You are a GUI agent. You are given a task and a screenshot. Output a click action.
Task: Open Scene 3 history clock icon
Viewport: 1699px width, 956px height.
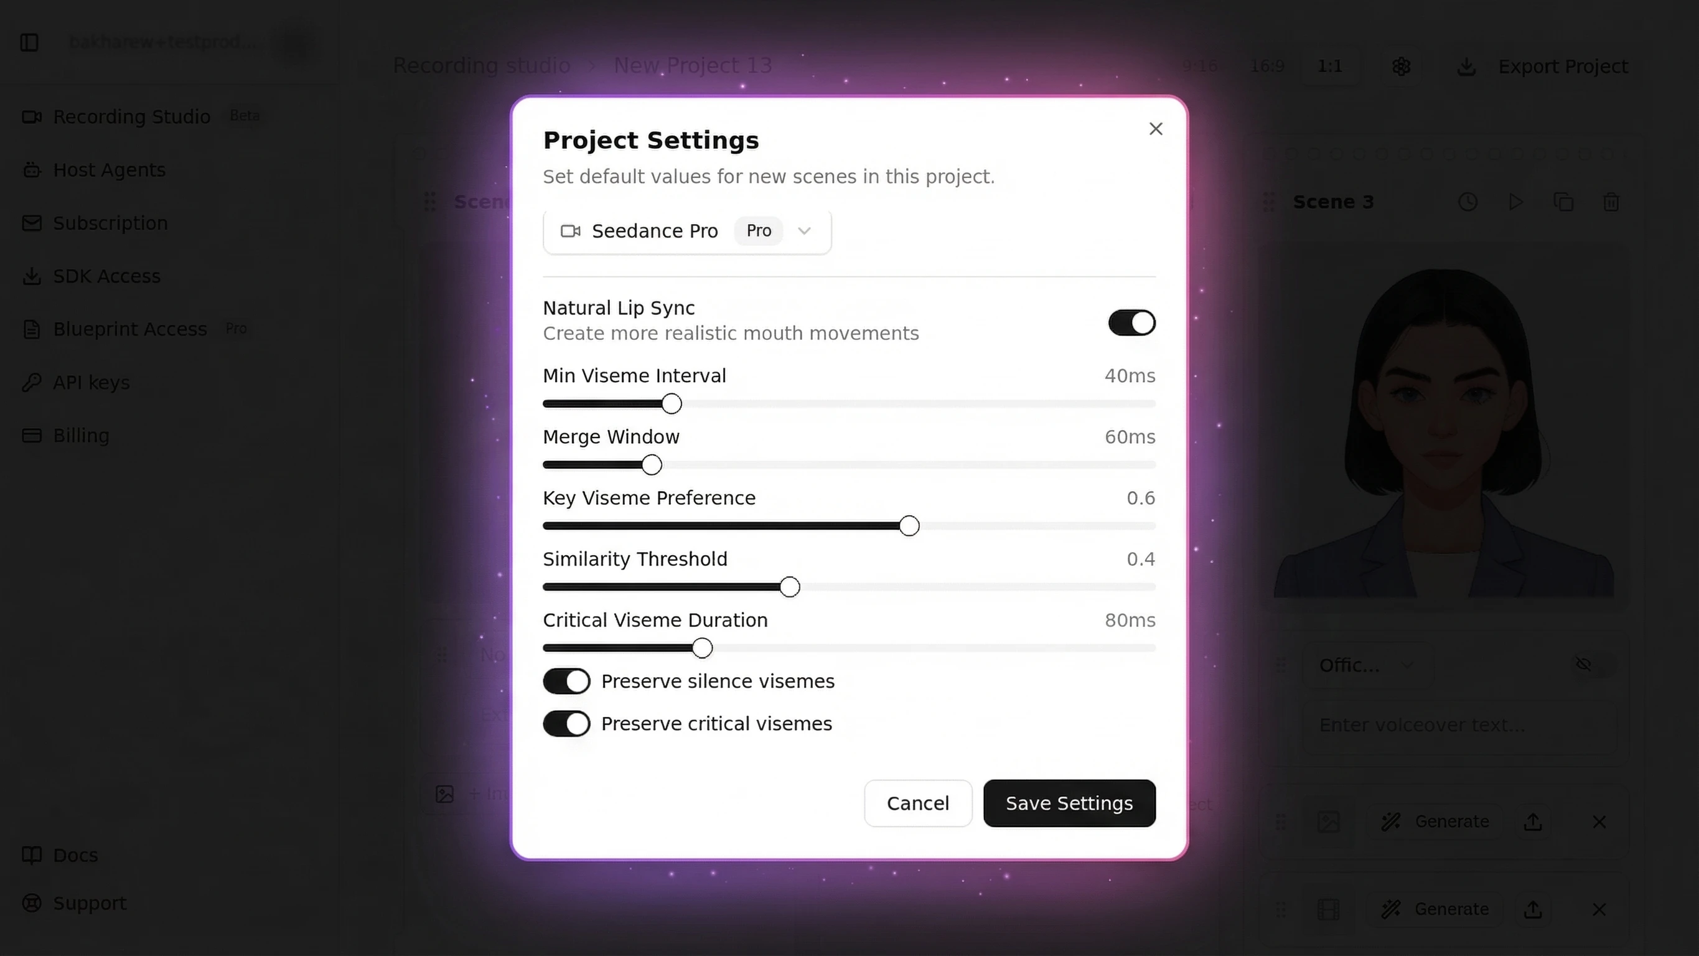pos(1467,202)
